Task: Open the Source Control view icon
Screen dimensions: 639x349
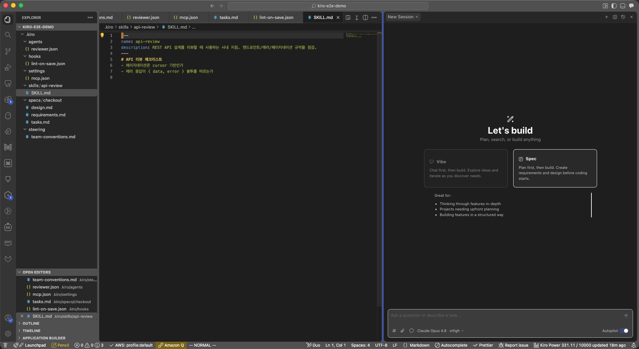Action: (8, 51)
